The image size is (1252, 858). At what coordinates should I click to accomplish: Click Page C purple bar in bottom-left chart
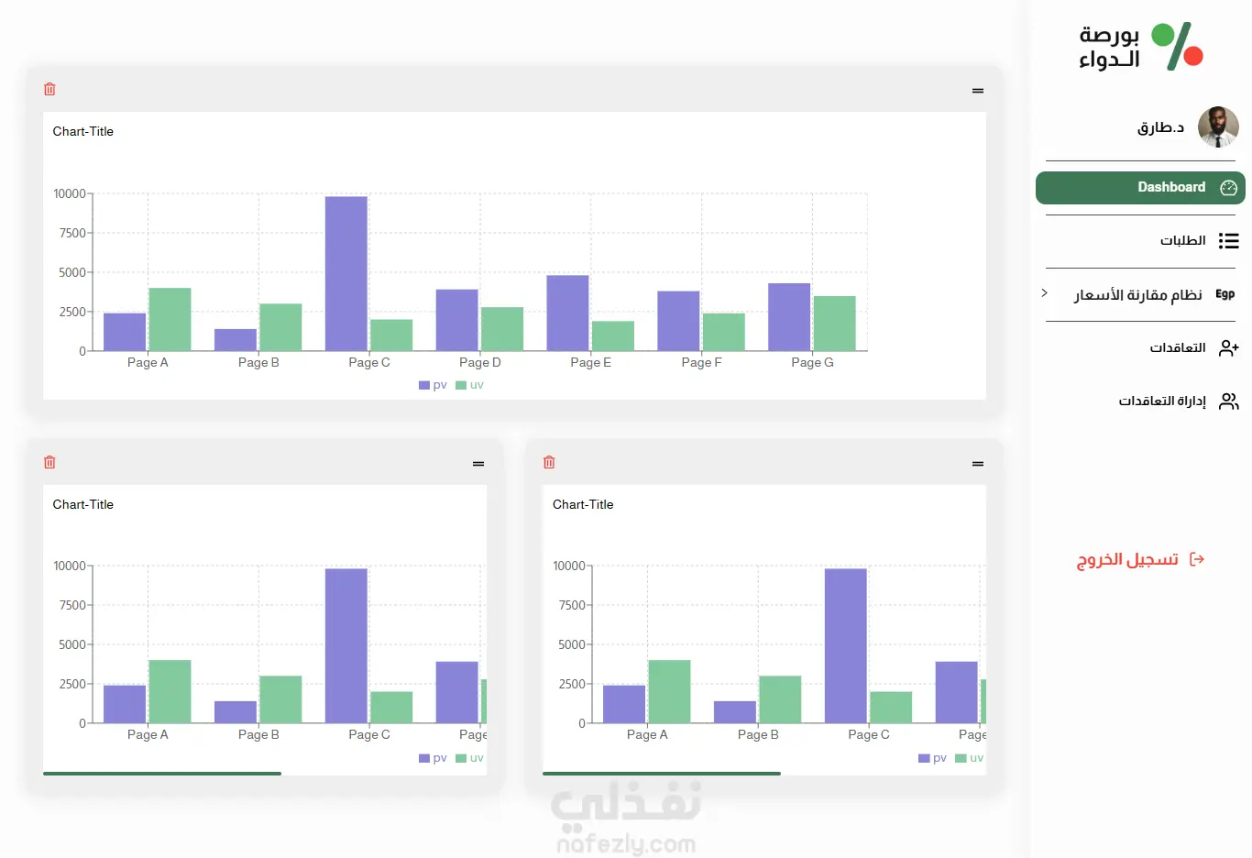pyautogui.click(x=346, y=646)
